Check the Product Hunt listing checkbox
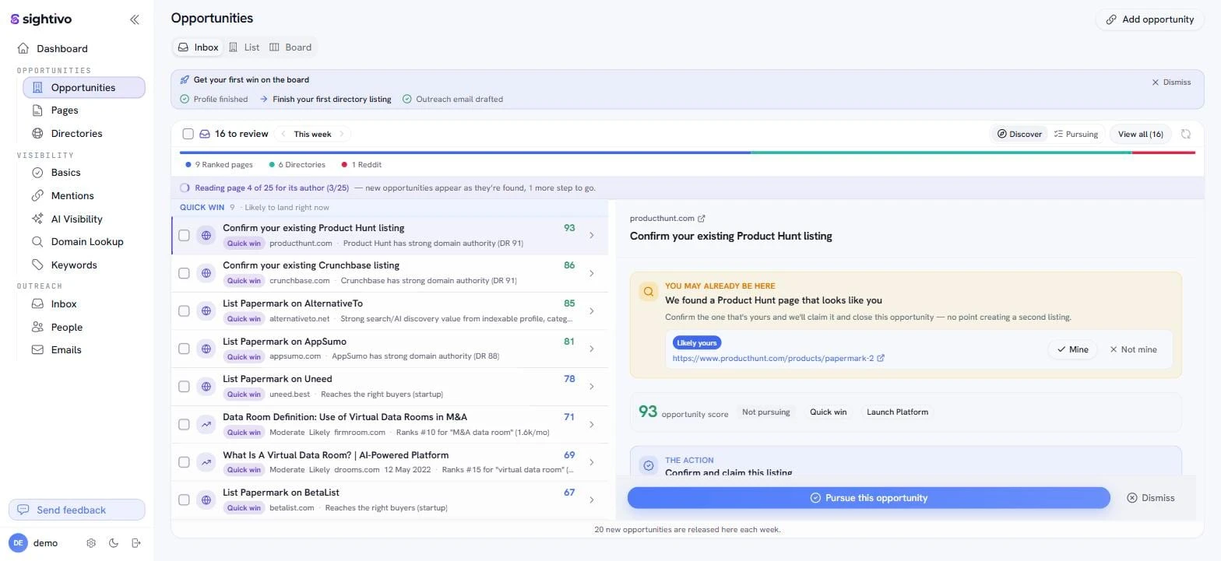The height and width of the screenshot is (561, 1221). 185,235
